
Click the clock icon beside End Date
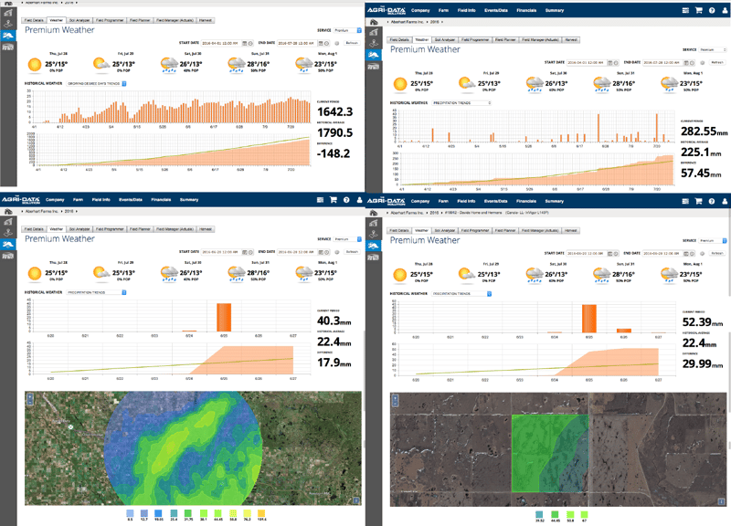[x=693, y=61]
